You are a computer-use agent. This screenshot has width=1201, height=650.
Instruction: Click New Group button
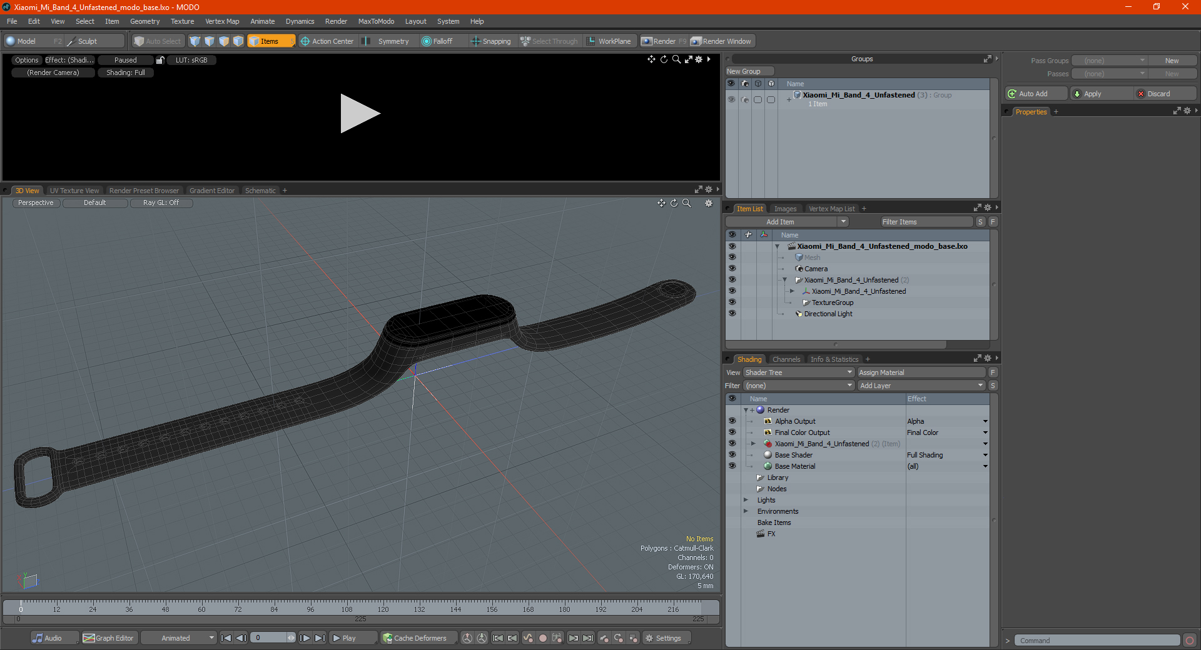749,71
